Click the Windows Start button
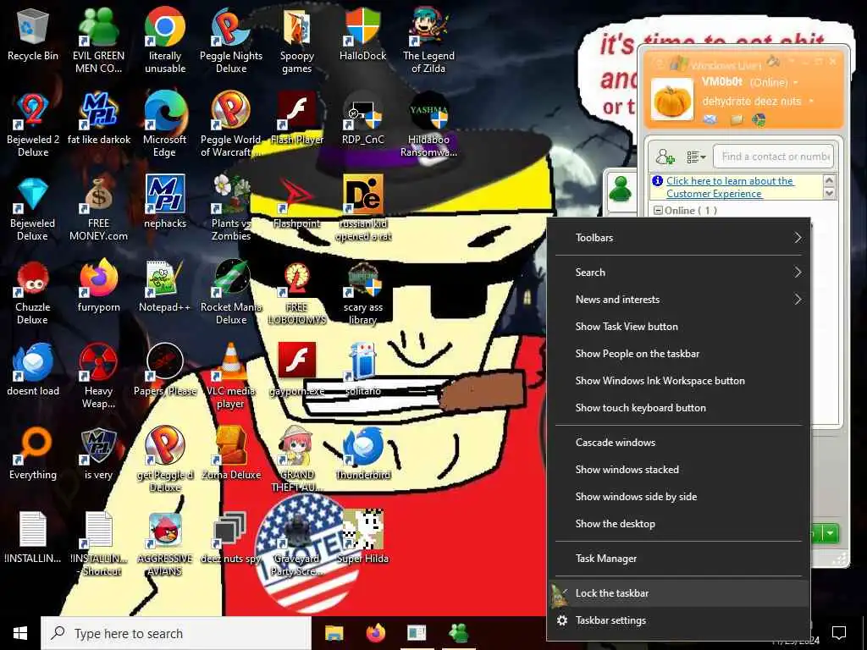Image resolution: width=867 pixels, height=650 pixels. coord(20,633)
